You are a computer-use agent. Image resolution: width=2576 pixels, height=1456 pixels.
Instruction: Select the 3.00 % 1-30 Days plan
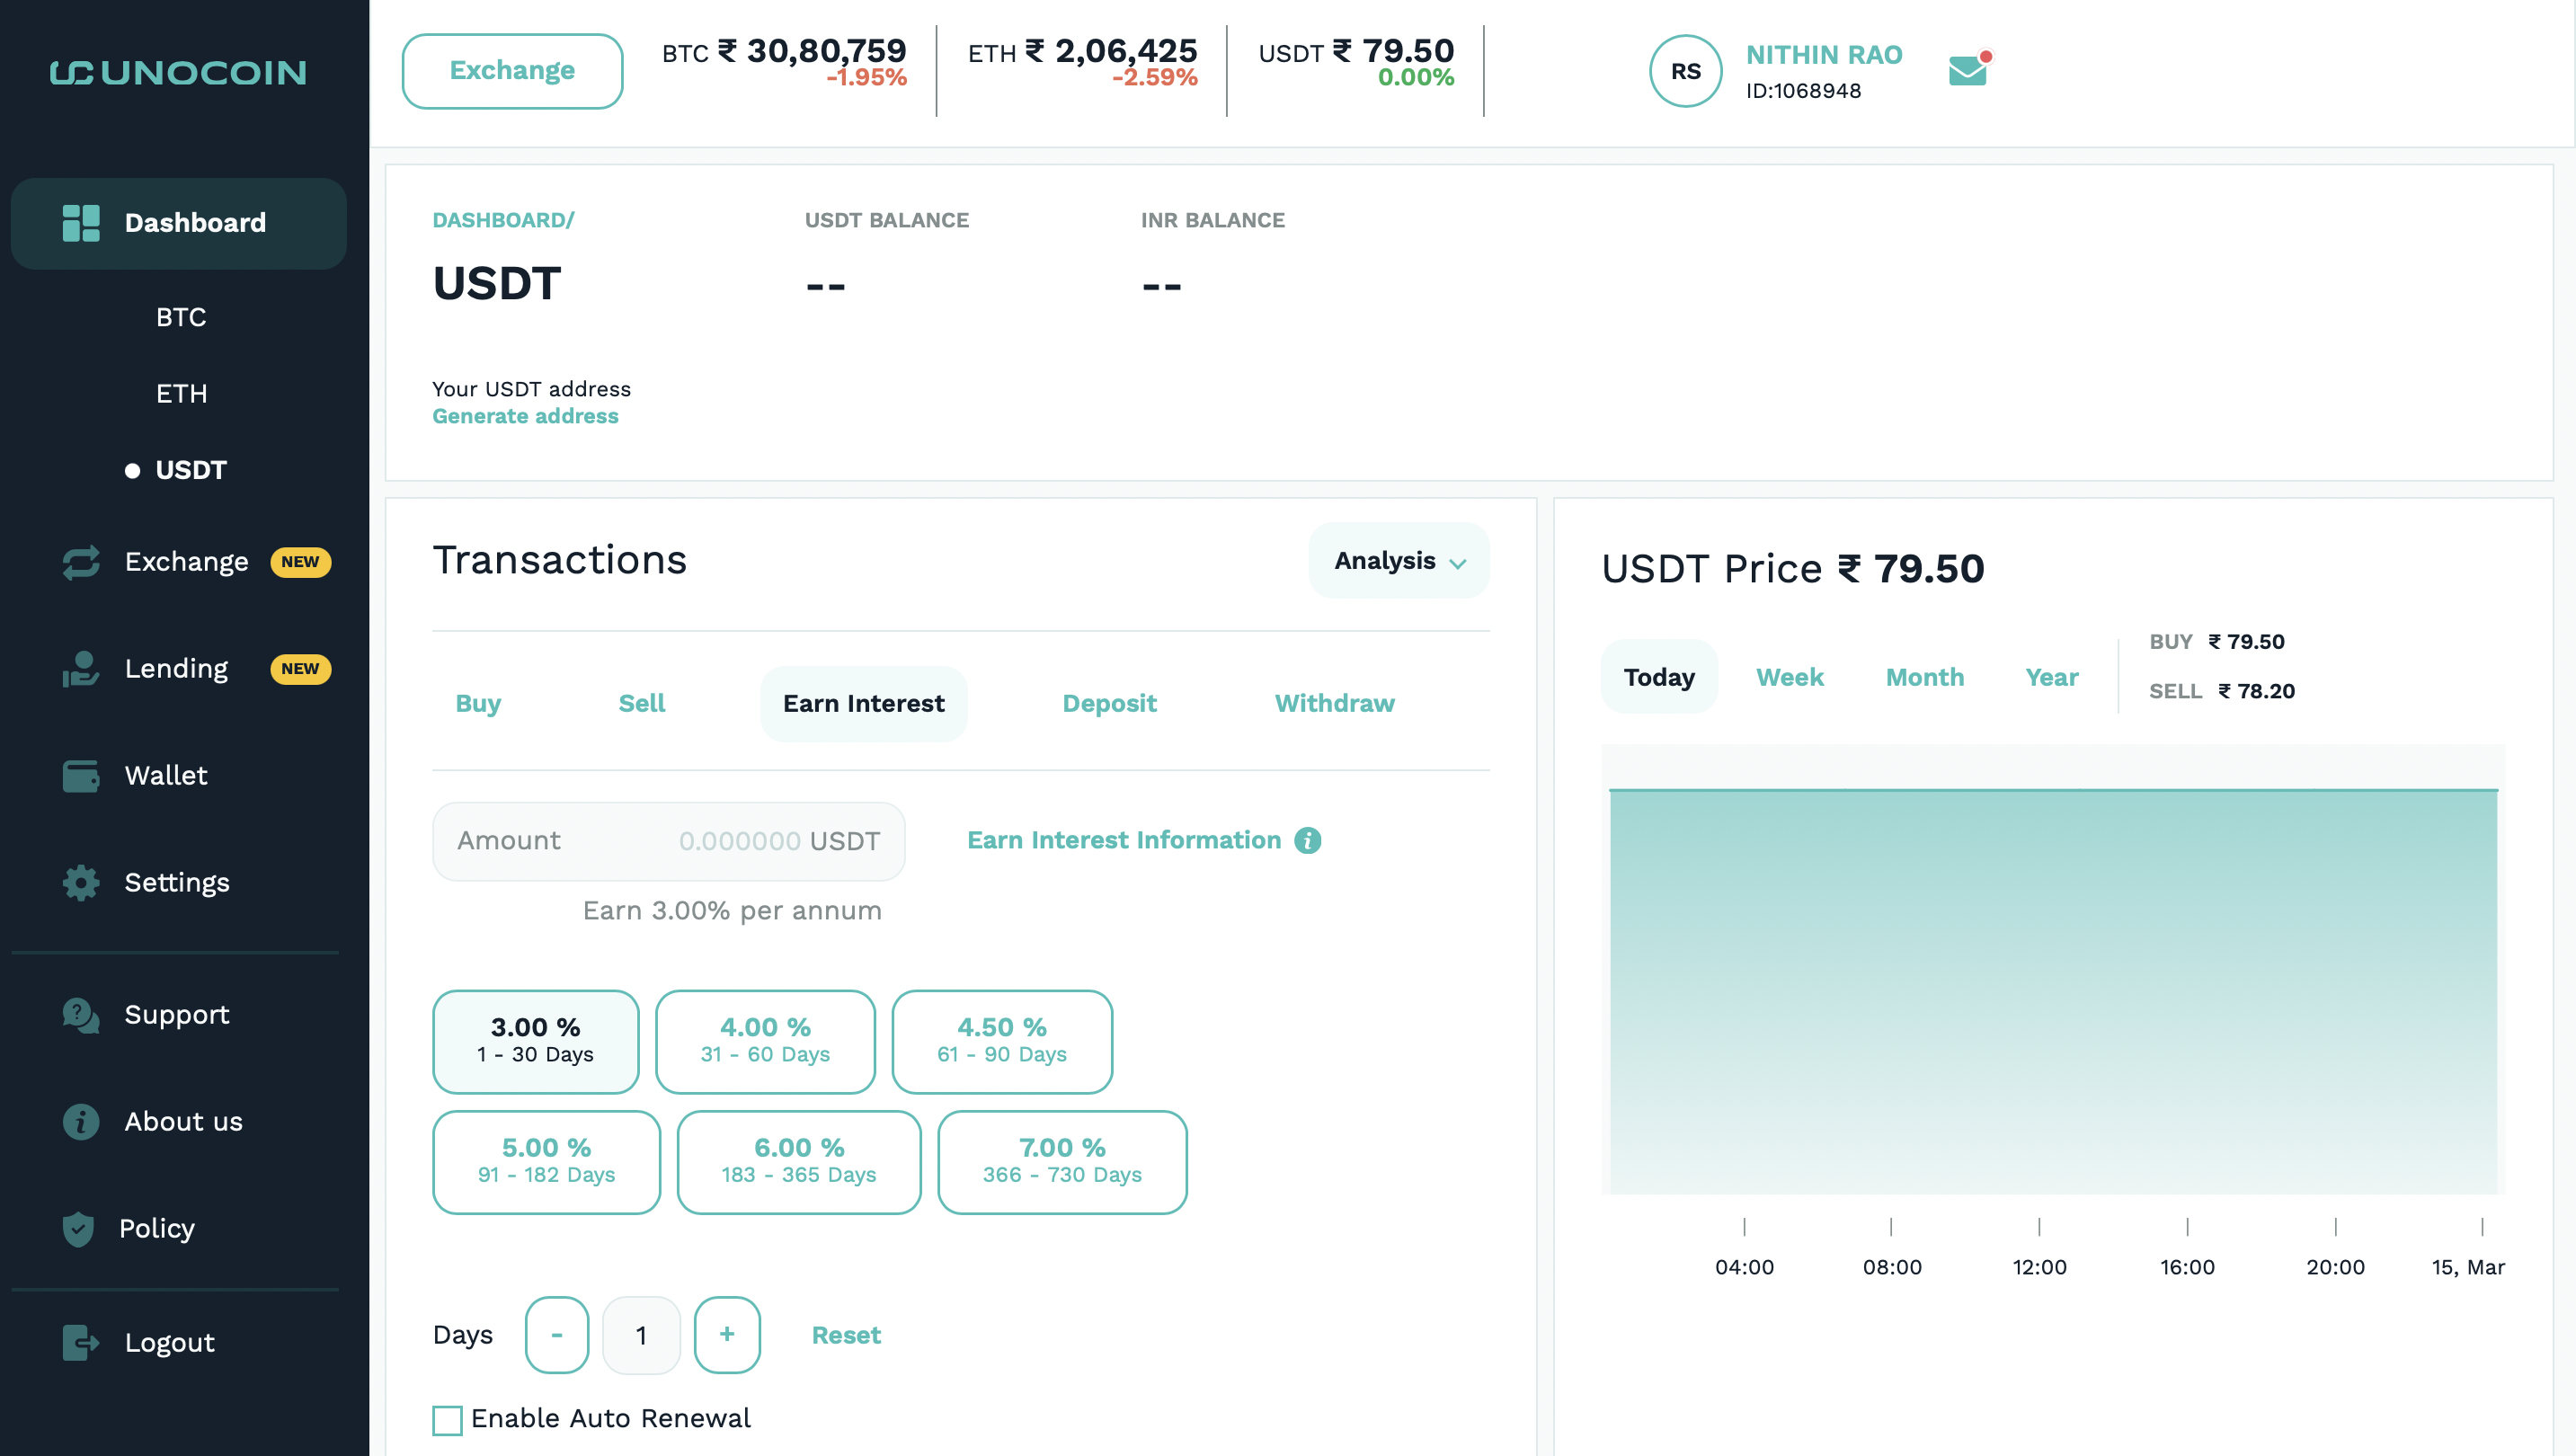pyautogui.click(x=536, y=1041)
